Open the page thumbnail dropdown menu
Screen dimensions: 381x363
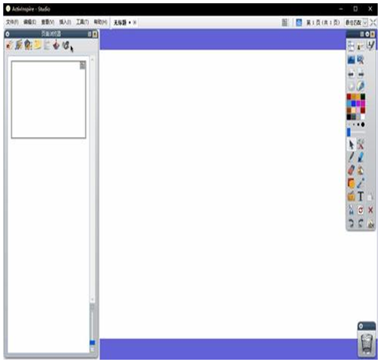tap(82, 65)
